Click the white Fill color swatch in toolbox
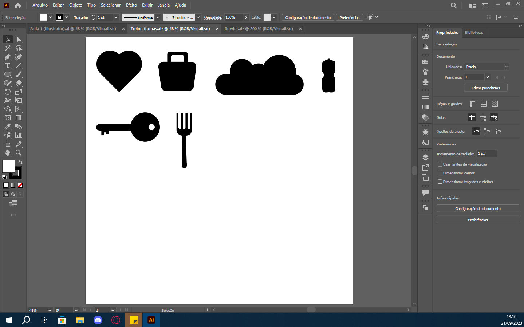 click(8, 166)
